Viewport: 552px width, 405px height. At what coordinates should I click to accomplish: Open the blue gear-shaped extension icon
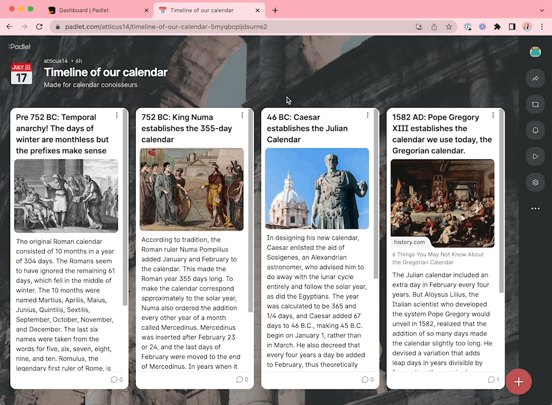pos(482,27)
